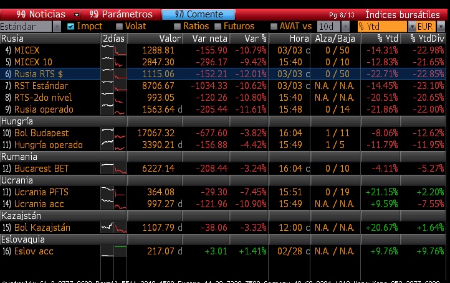Click the Alza/Baja column header

point(335,39)
